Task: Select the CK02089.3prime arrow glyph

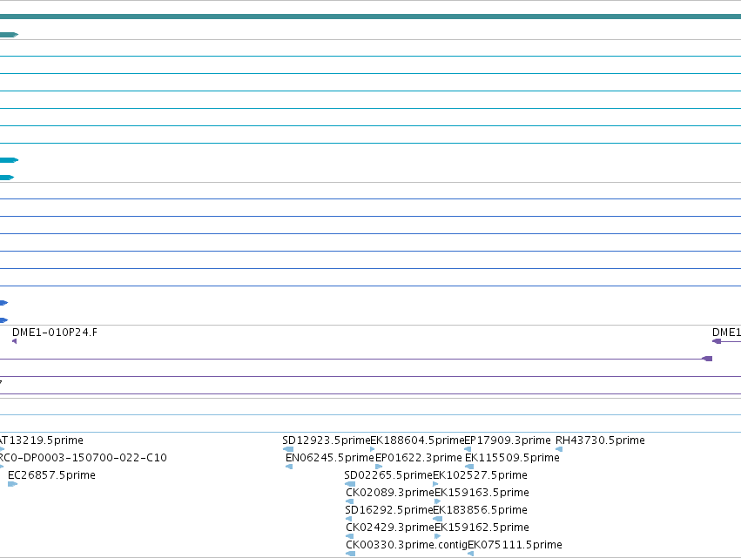Action: click(x=350, y=501)
